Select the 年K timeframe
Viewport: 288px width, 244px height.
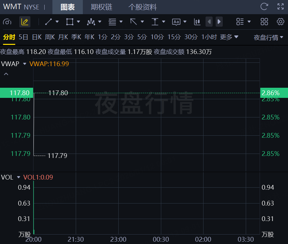pyautogui.click(x=90, y=37)
